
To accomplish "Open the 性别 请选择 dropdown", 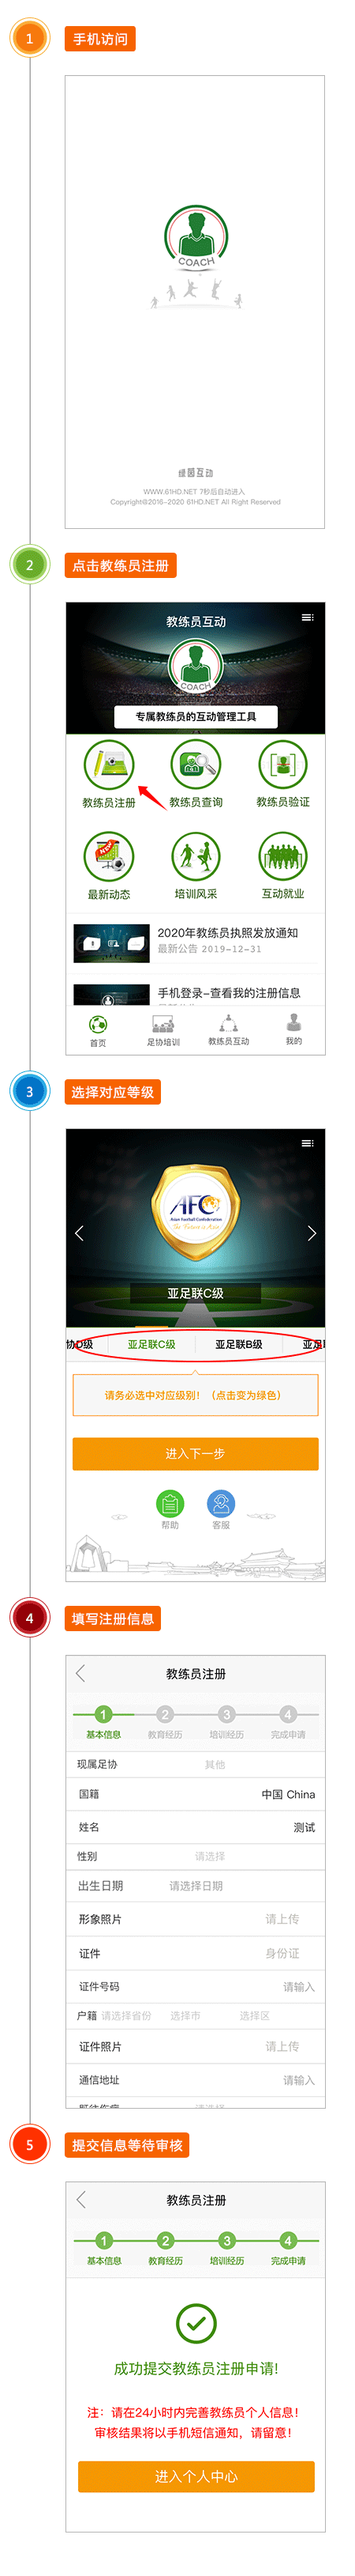I will [x=209, y=1856].
